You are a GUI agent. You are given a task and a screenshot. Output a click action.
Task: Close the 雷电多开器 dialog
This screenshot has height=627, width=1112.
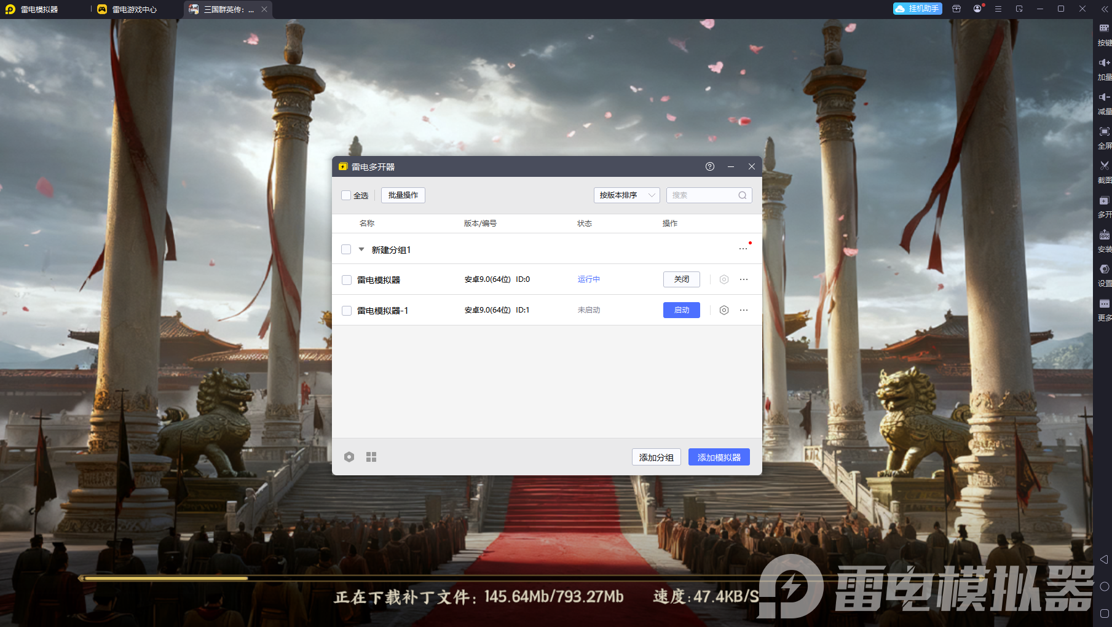pyautogui.click(x=752, y=166)
